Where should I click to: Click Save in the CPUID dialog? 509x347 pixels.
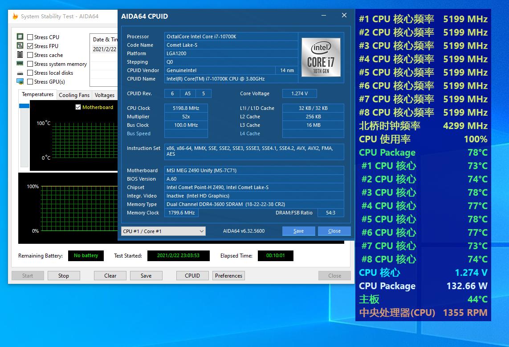point(299,231)
